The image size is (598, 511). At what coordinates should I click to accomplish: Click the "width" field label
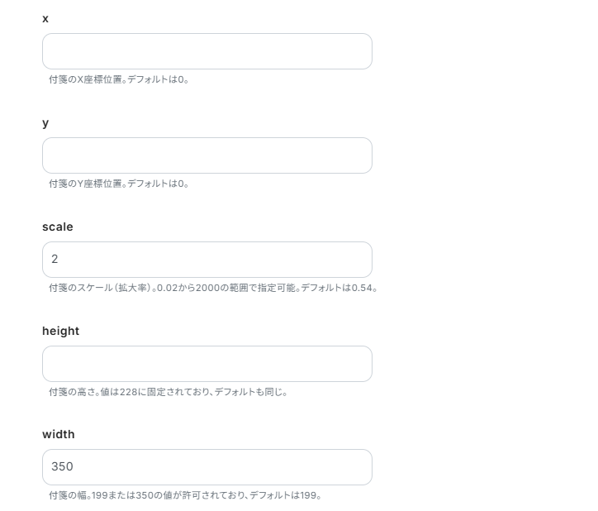point(58,434)
